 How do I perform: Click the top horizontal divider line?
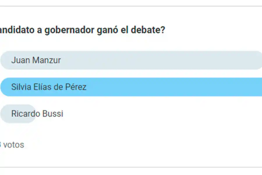tap(131, 6)
